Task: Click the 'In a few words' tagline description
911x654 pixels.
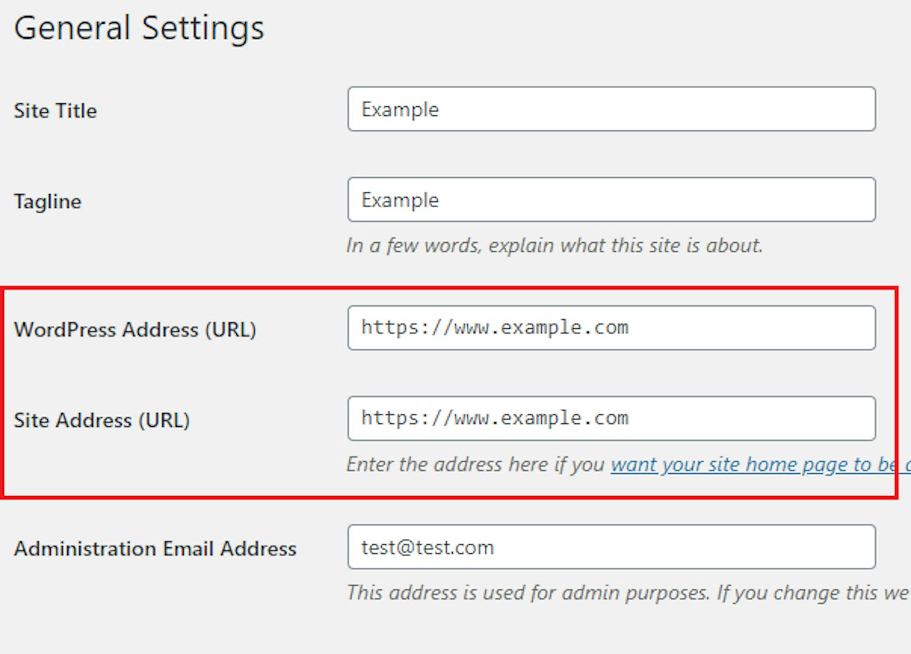Action: point(554,246)
